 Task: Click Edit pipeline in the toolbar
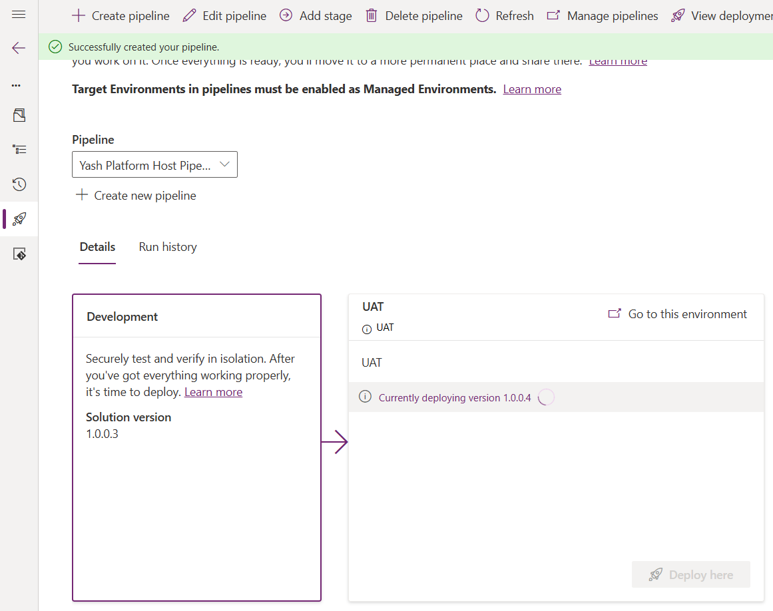[x=224, y=16]
